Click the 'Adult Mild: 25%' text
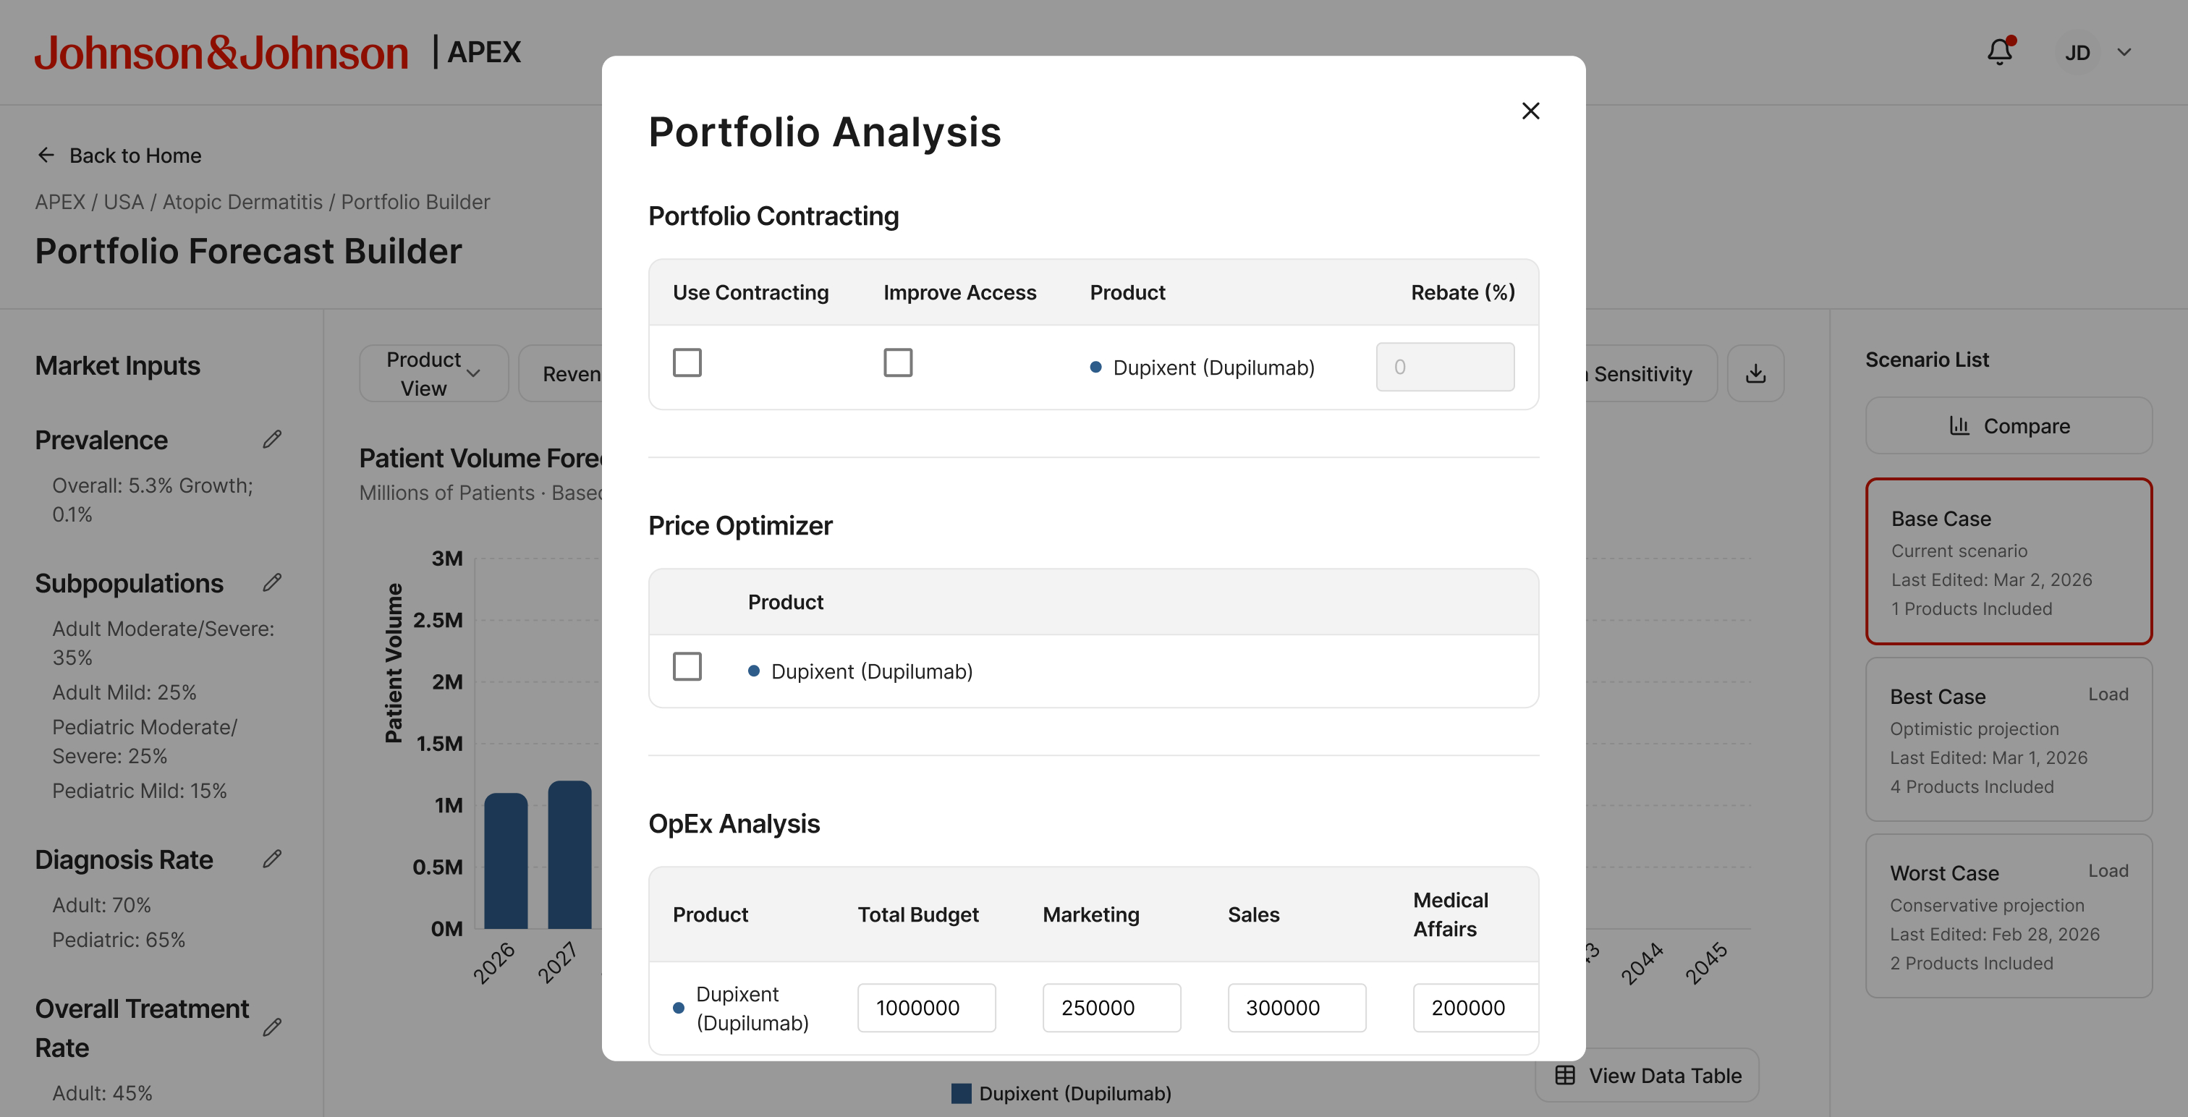 tap(124, 692)
